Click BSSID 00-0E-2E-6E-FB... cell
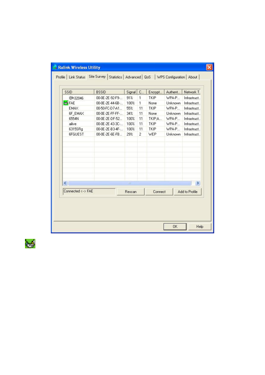This screenshot has width=265, height=375. tap(109, 134)
